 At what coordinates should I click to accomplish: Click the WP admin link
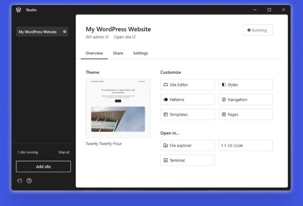click(x=97, y=37)
